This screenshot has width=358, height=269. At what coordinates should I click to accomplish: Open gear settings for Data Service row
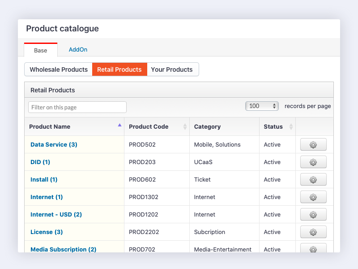click(313, 144)
